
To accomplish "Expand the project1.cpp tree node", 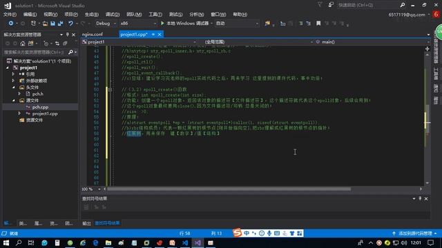I will pyautogui.click(x=19, y=114).
